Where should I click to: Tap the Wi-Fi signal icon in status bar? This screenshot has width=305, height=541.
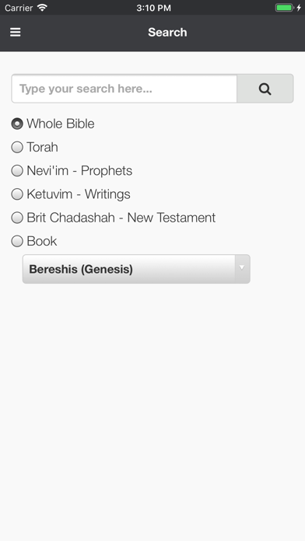coord(42,8)
